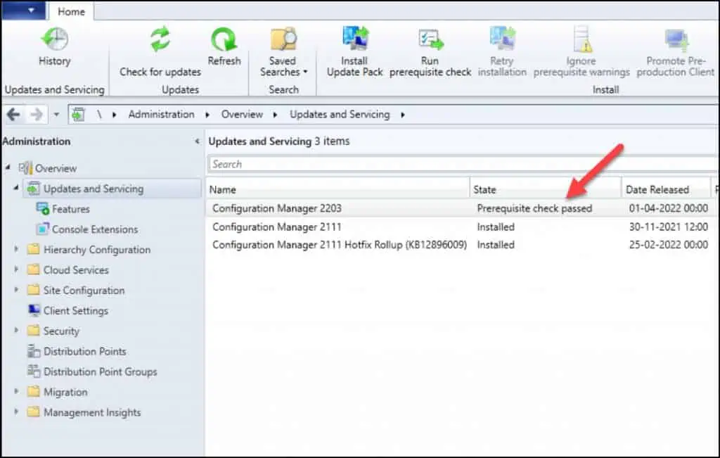Select the Security tree item
This screenshot has height=458, width=720.
[x=61, y=331]
